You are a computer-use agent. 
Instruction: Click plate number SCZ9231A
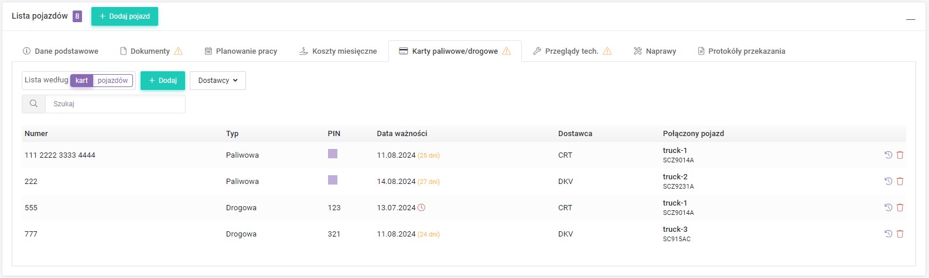678,186
